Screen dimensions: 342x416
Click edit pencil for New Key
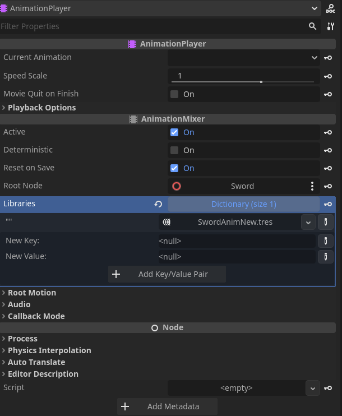point(326,241)
